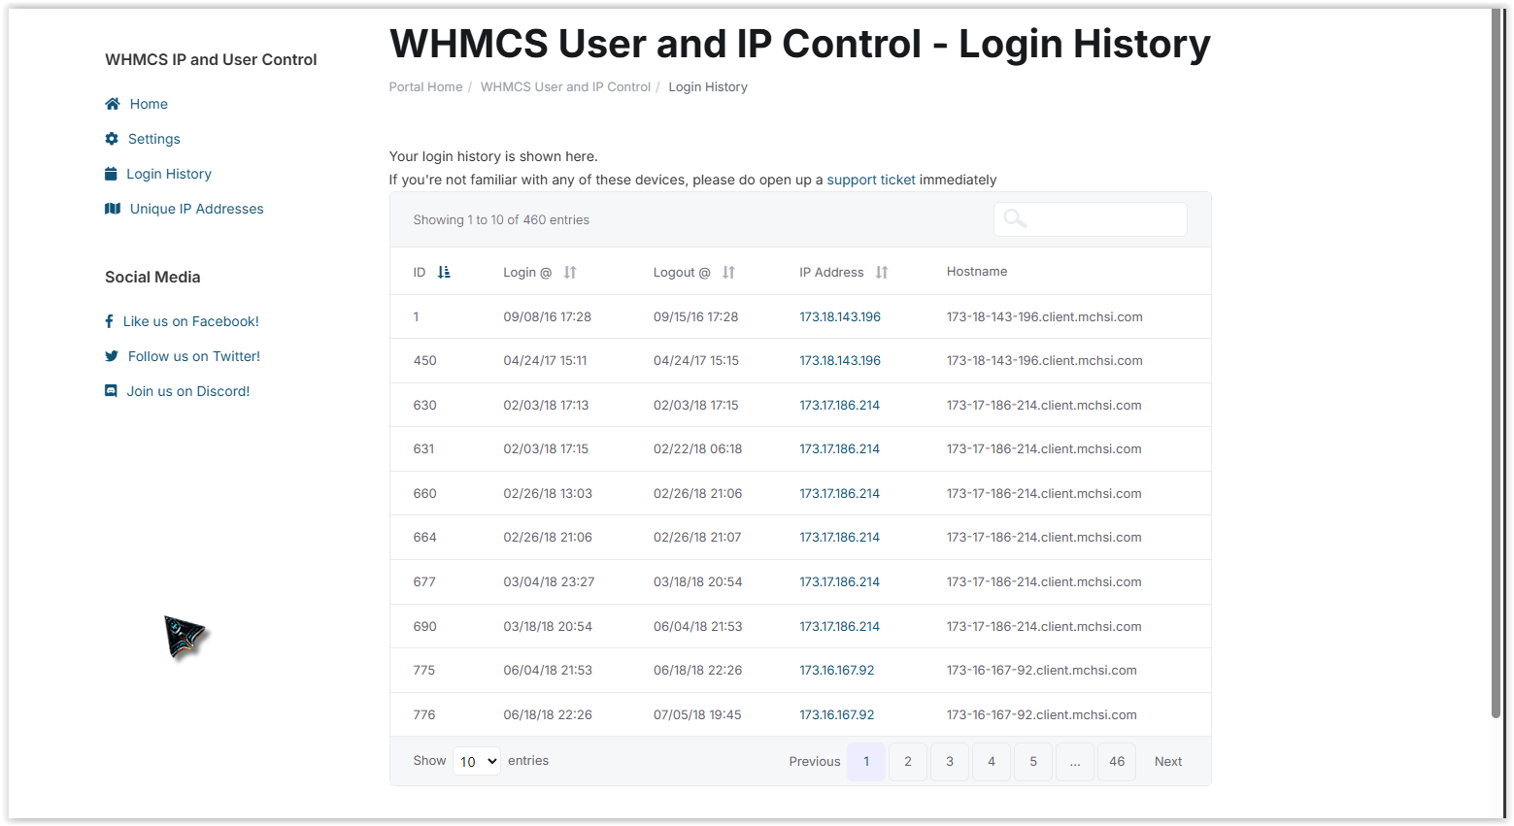The image size is (1514, 826).
Task: Go to pagination page 2
Action: click(908, 762)
